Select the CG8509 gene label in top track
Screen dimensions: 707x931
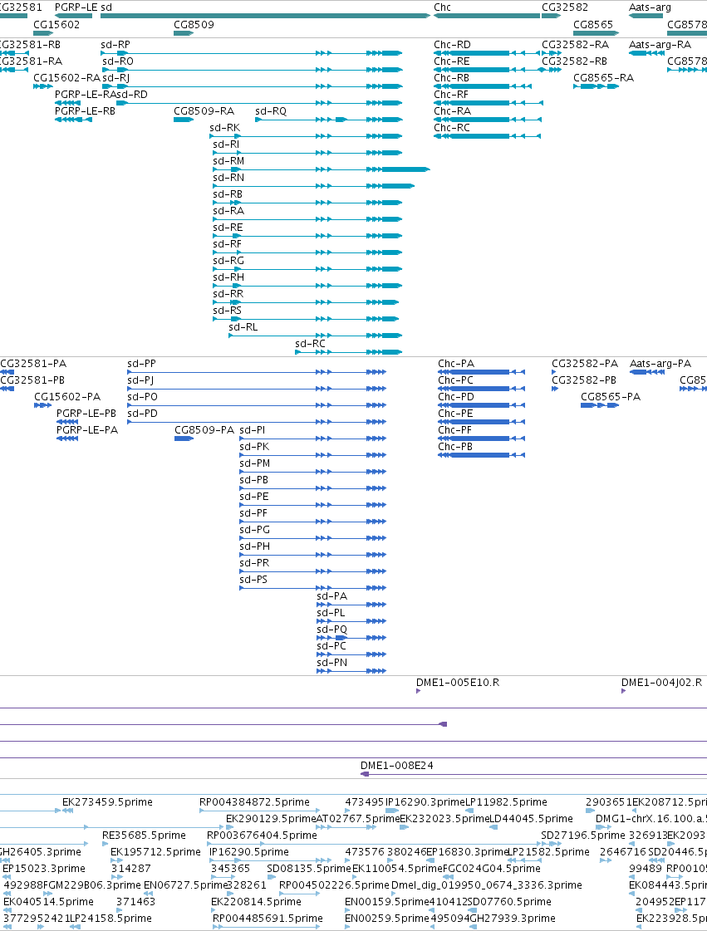tap(194, 24)
